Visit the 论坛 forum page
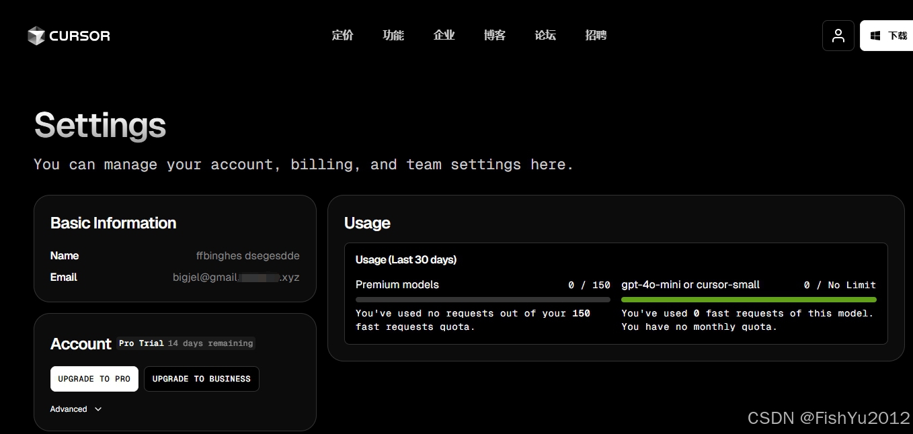This screenshot has height=434, width=913. (545, 35)
